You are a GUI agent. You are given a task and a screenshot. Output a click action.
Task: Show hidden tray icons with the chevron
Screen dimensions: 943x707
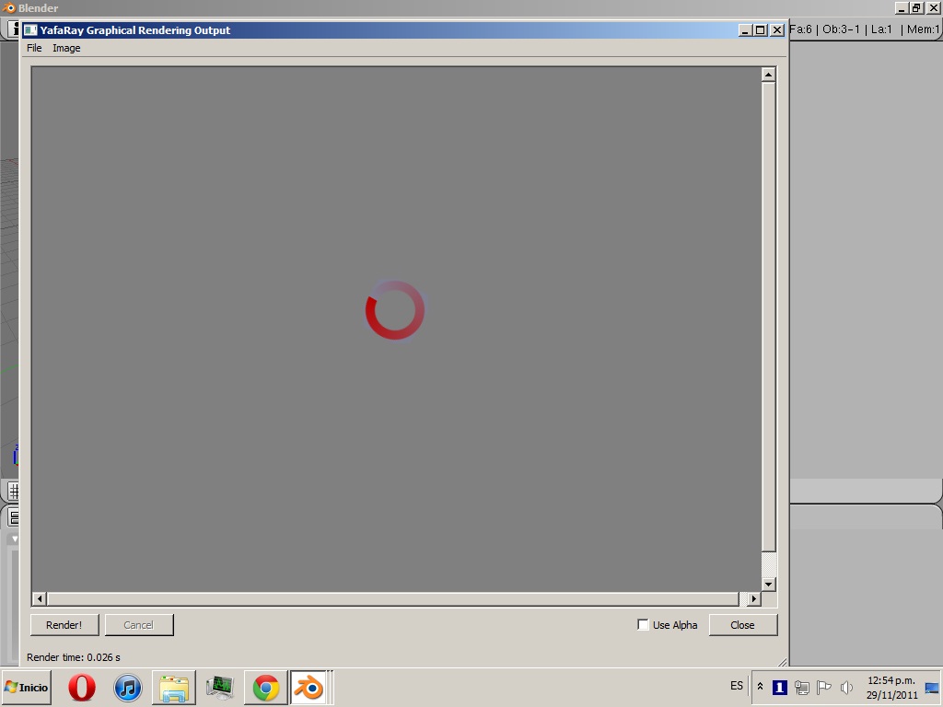pos(760,687)
